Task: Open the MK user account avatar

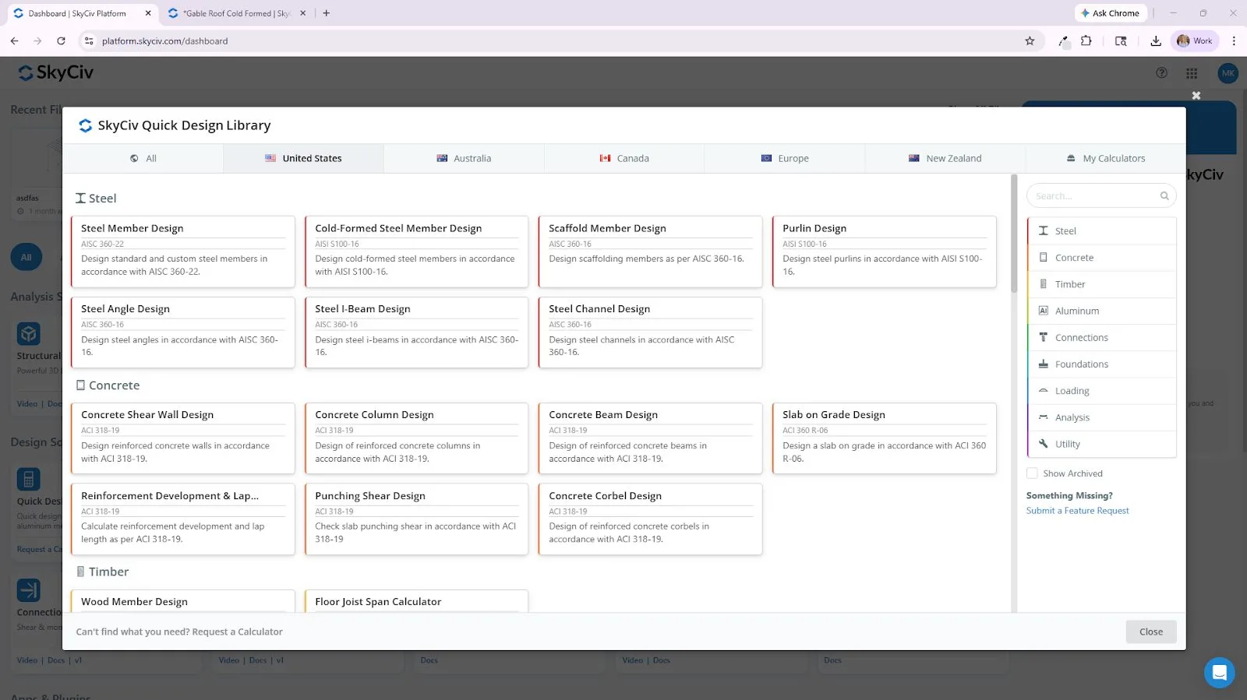Action: (x=1228, y=73)
